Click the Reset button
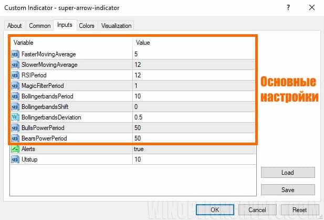 [300, 209]
